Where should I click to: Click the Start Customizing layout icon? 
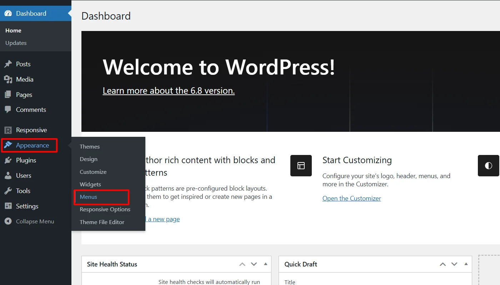(301, 166)
